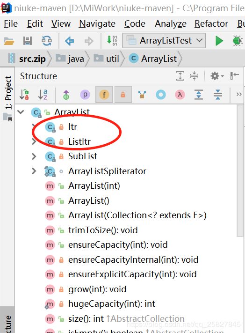Image resolution: width=245 pixels, height=333 pixels.
Task: Click the IntelliJ IDEA logo in title bar
Action: pyautogui.click(x=6, y=7)
